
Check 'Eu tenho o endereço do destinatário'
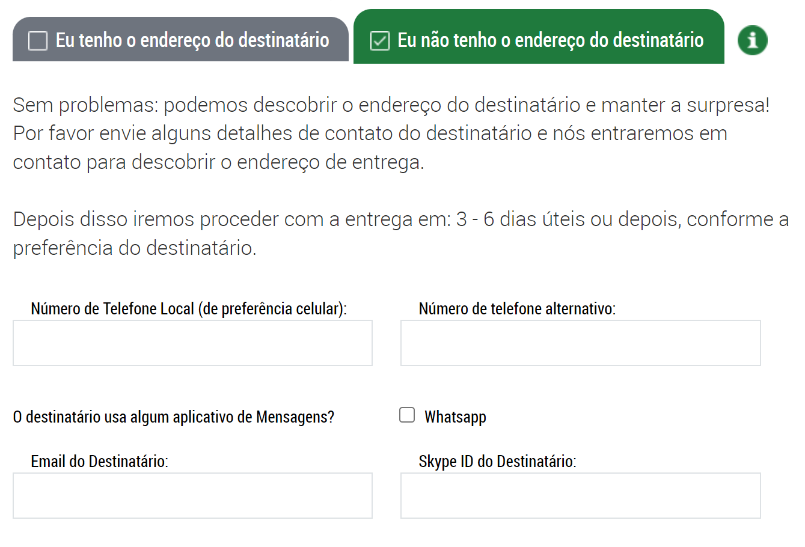click(x=180, y=40)
